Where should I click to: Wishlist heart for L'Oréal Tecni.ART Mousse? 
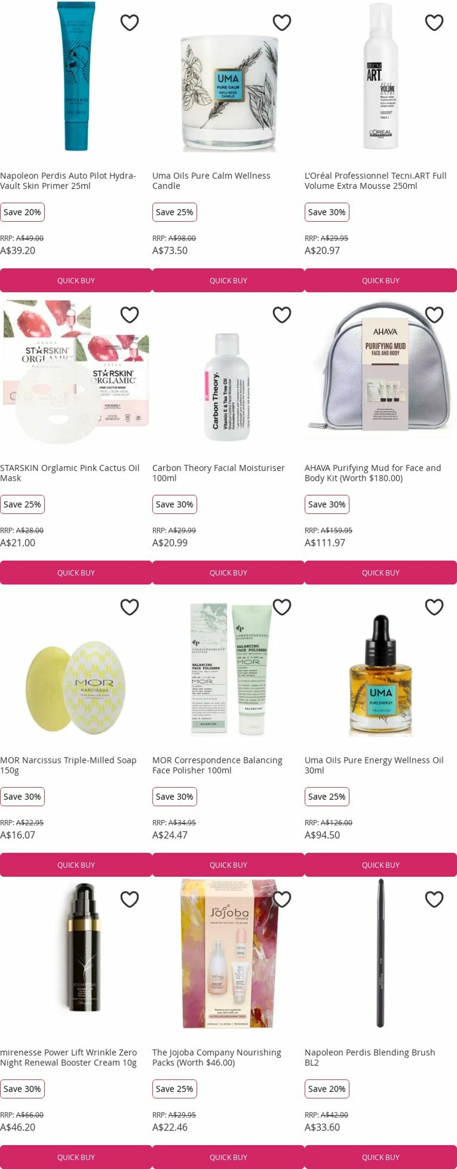coord(434,22)
